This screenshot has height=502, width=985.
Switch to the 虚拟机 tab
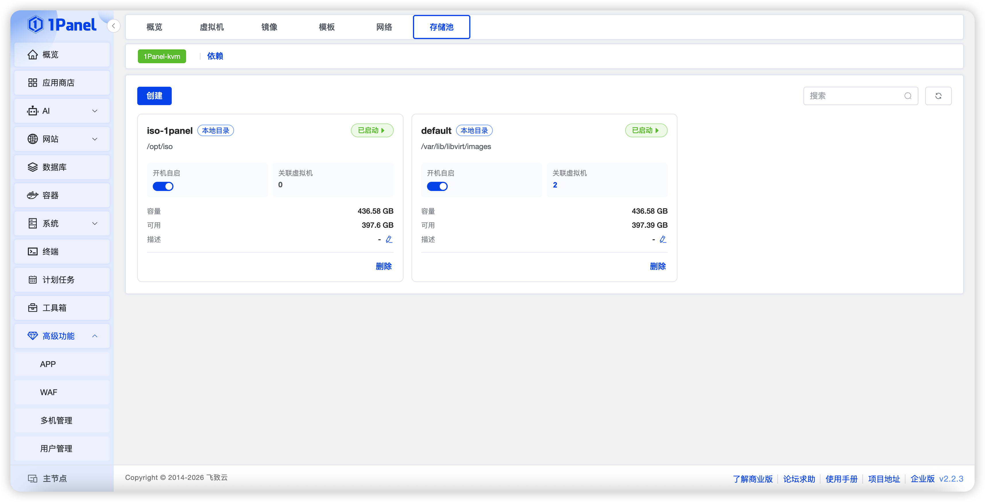[212, 27]
